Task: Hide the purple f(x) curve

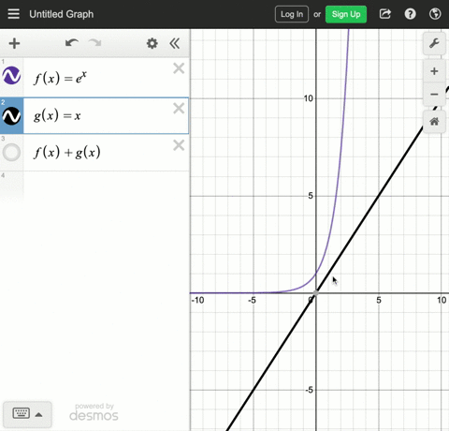Action: click(x=11, y=76)
